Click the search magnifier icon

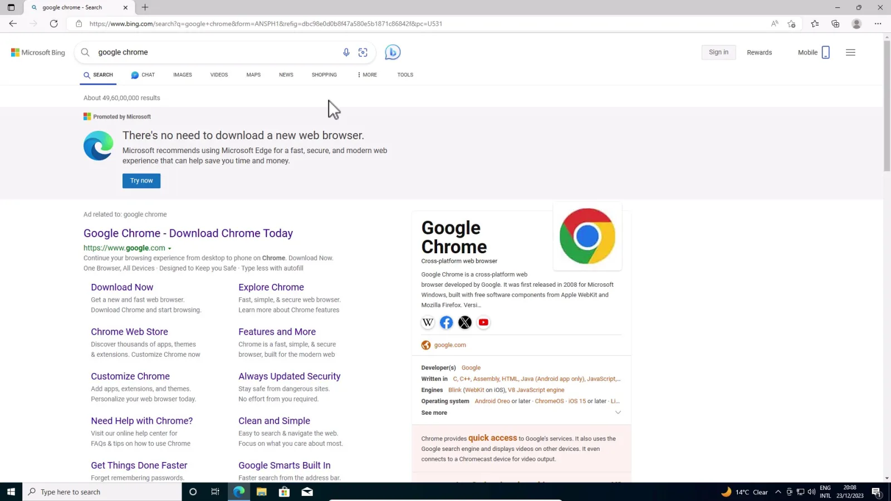click(x=85, y=52)
